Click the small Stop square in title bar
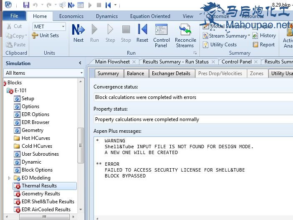Viewport: 293px width, 220px height. (99, 5)
